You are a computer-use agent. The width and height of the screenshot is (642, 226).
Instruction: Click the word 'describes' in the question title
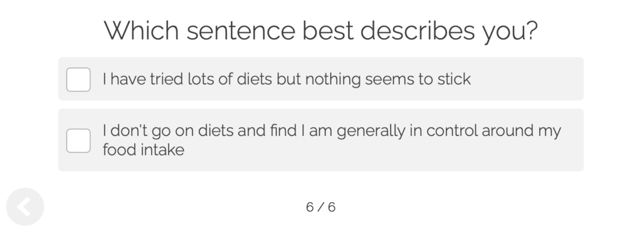(417, 31)
